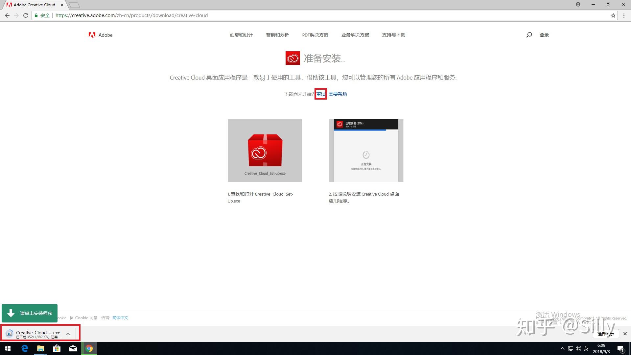631x355 pixels.
Task: Expand the download item options chevron
Action: (x=68, y=334)
